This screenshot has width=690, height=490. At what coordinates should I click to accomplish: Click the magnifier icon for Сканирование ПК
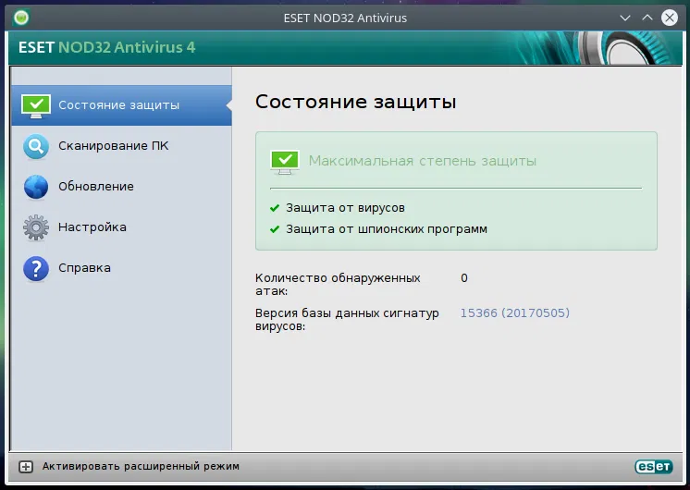point(36,146)
